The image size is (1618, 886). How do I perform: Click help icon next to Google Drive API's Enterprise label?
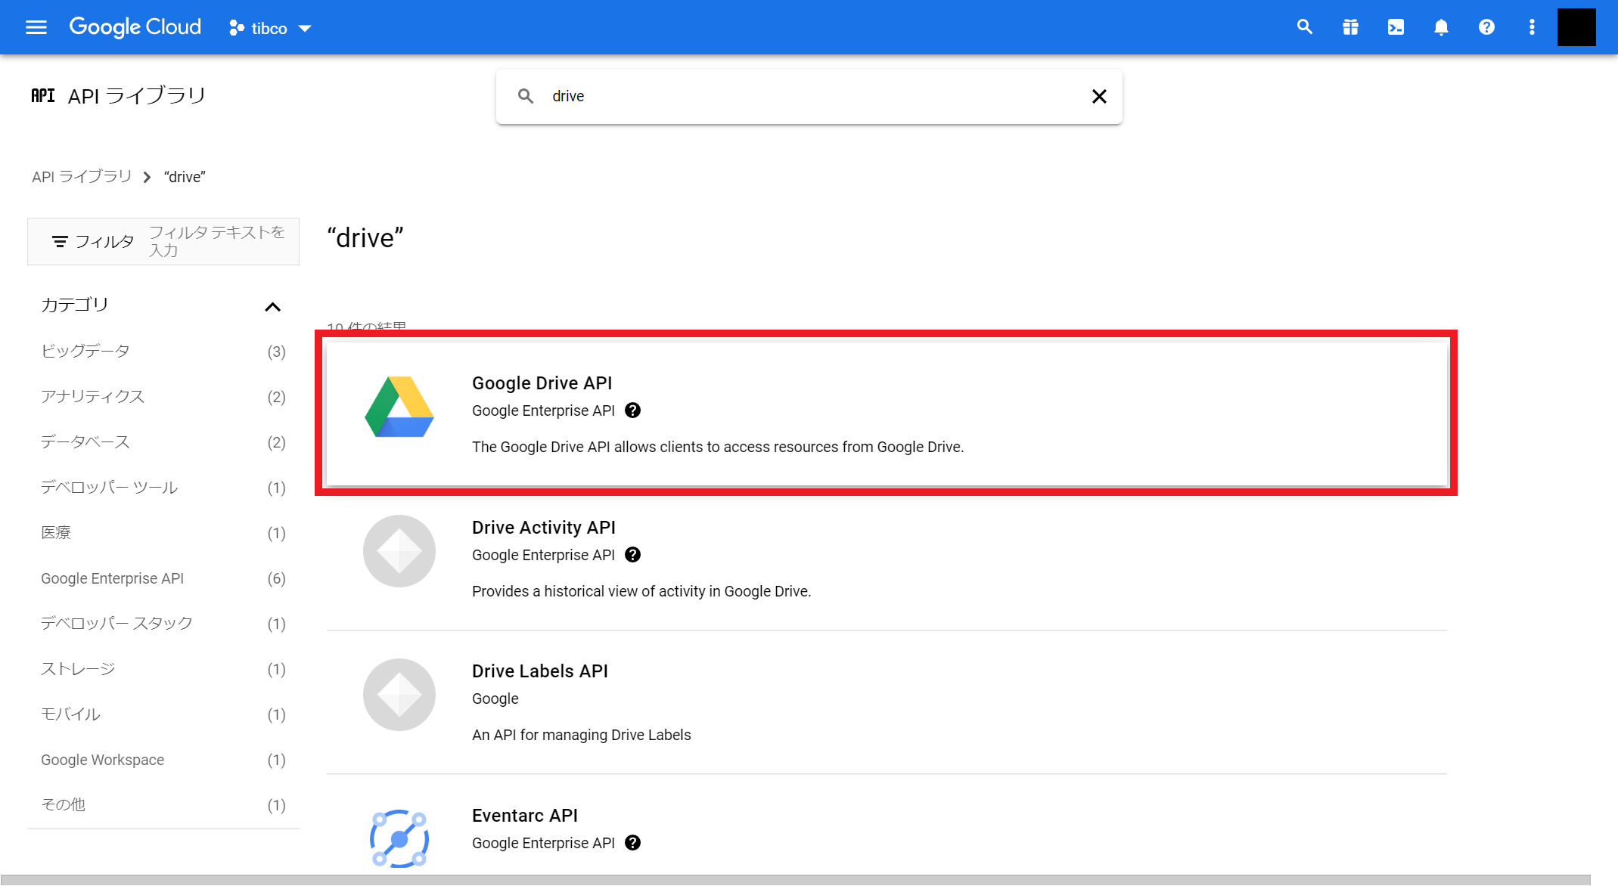(633, 410)
